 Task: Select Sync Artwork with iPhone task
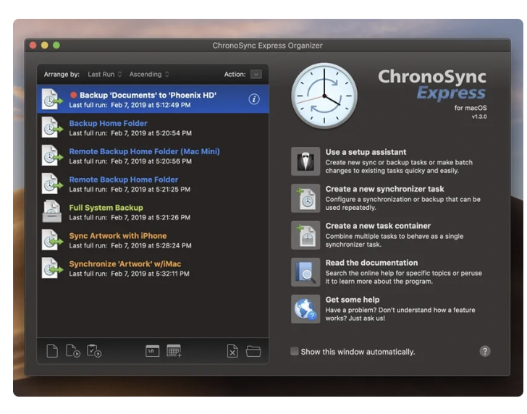117,236
